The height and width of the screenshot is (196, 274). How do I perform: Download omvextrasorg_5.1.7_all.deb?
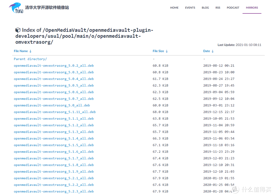coord(54,158)
